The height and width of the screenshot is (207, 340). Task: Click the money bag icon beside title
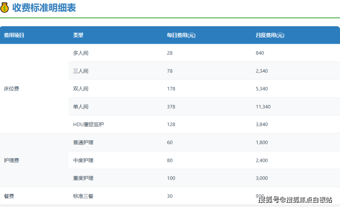[x=5, y=8]
